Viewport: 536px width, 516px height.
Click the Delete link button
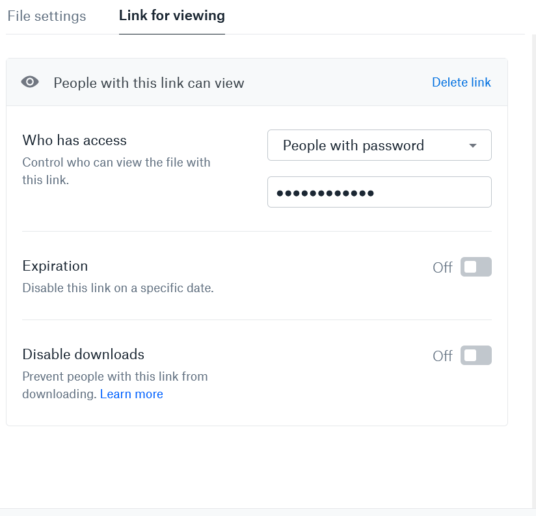pyautogui.click(x=461, y=82)
